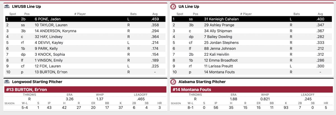Click the Alabama logo beside Alabama Starting Pitcher
This screenshot has height=115, width=336.
coord(173,82)
